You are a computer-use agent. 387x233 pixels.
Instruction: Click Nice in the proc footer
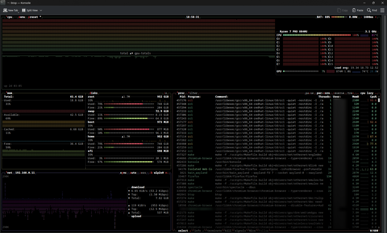pos(252,231)
